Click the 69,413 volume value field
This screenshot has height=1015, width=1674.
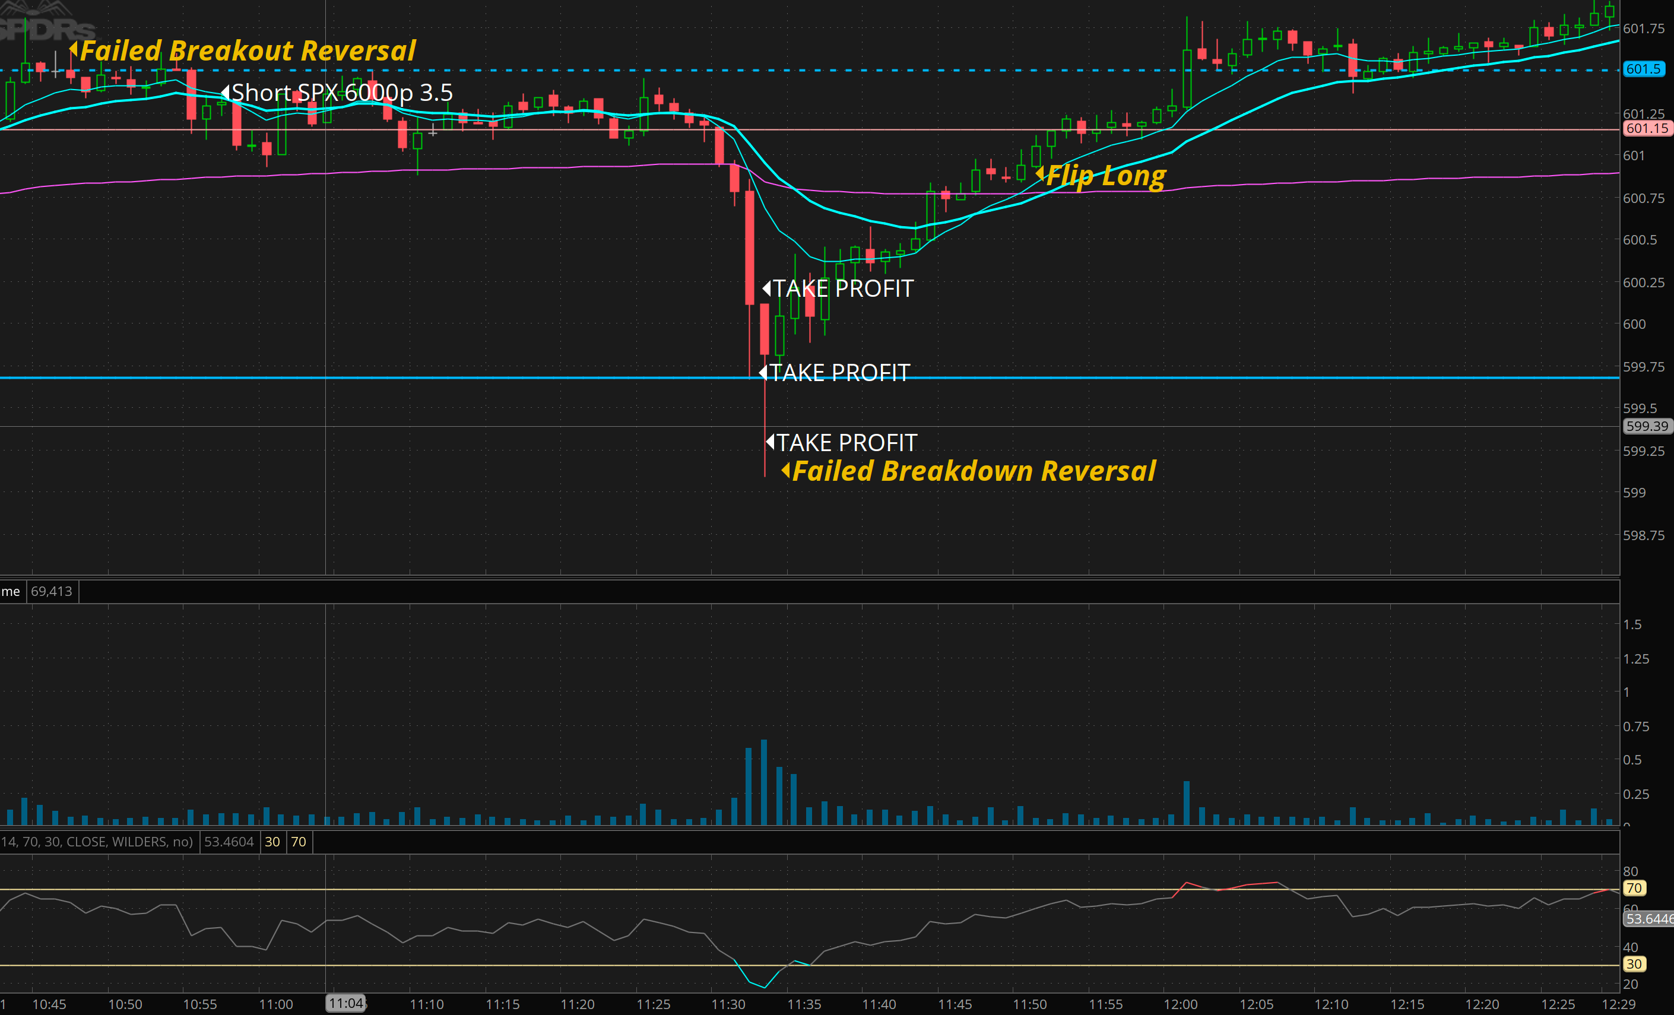point(52,591)
